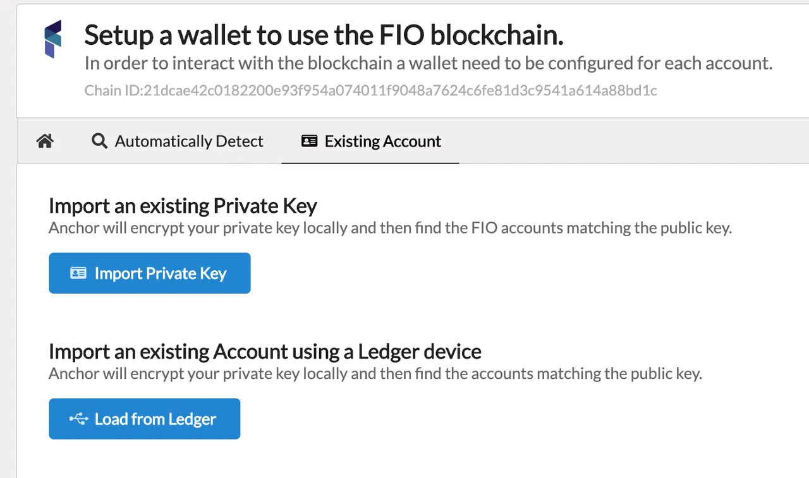Viewport: 809px width, 478px height.
Task: Click the 'Import an existing Account using a Ledger device' heading
Action: pos(265,351)
